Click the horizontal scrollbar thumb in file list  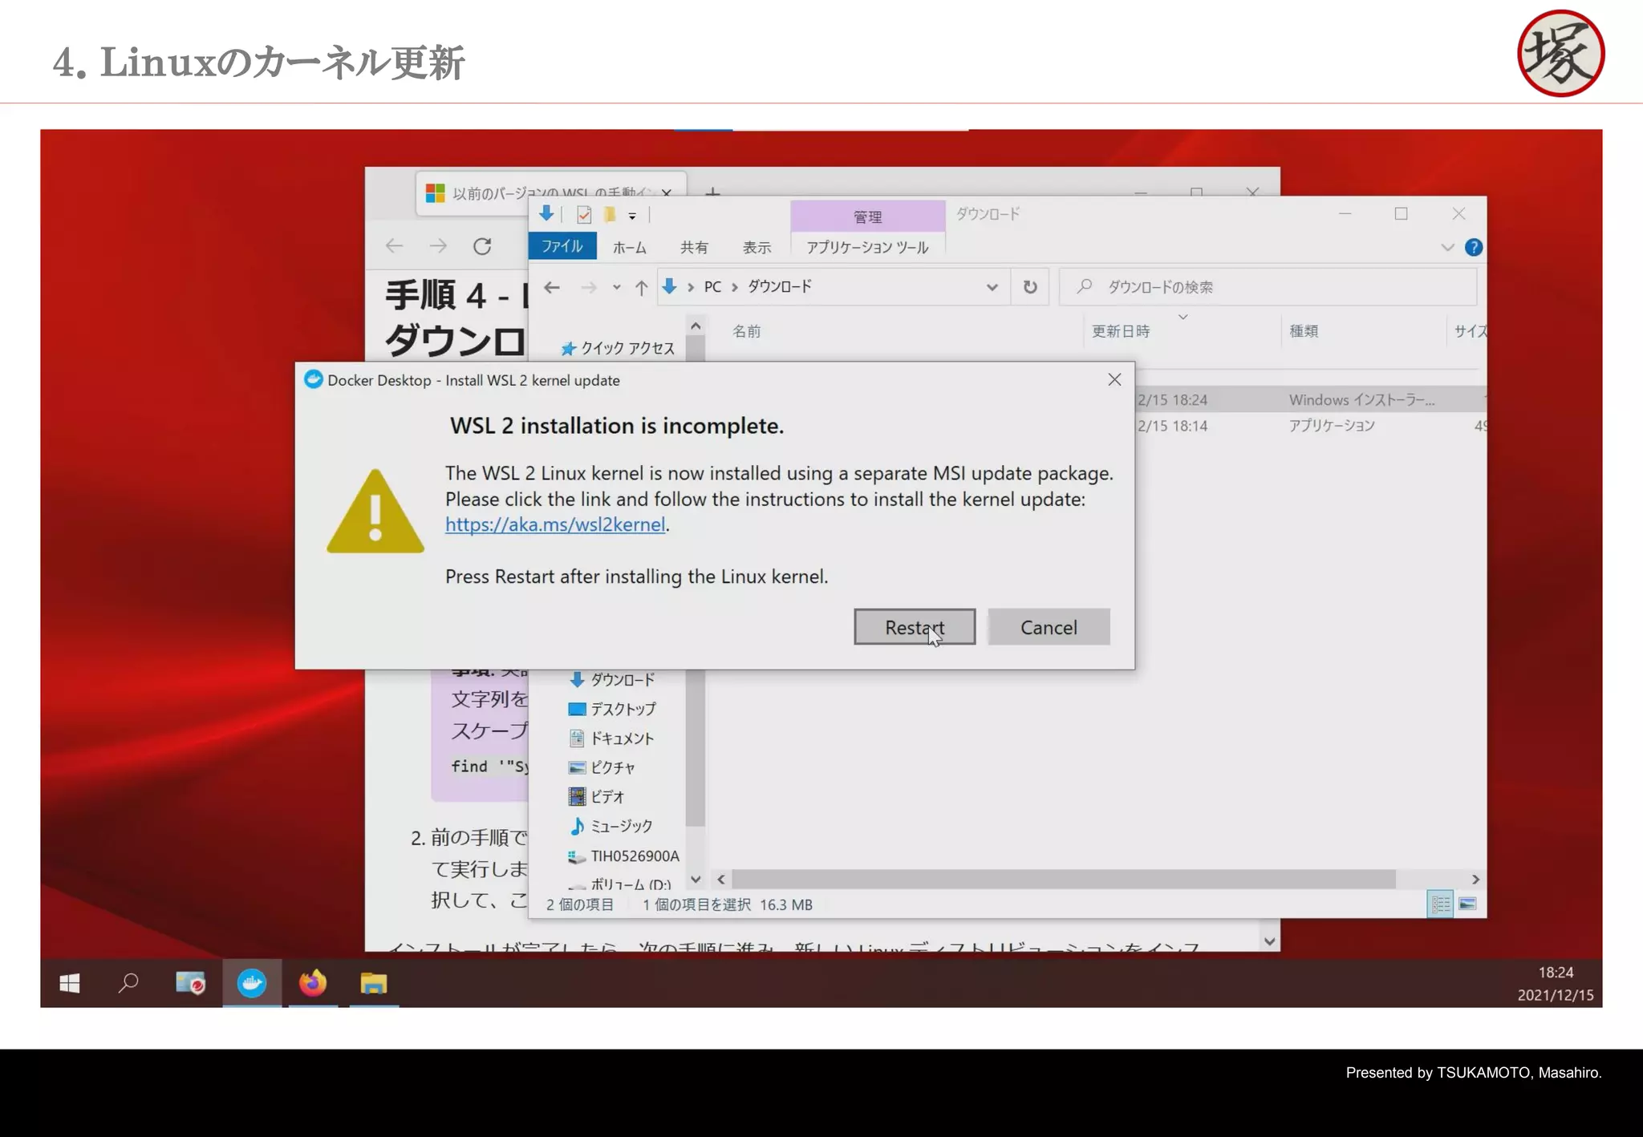pos(1064,880)
